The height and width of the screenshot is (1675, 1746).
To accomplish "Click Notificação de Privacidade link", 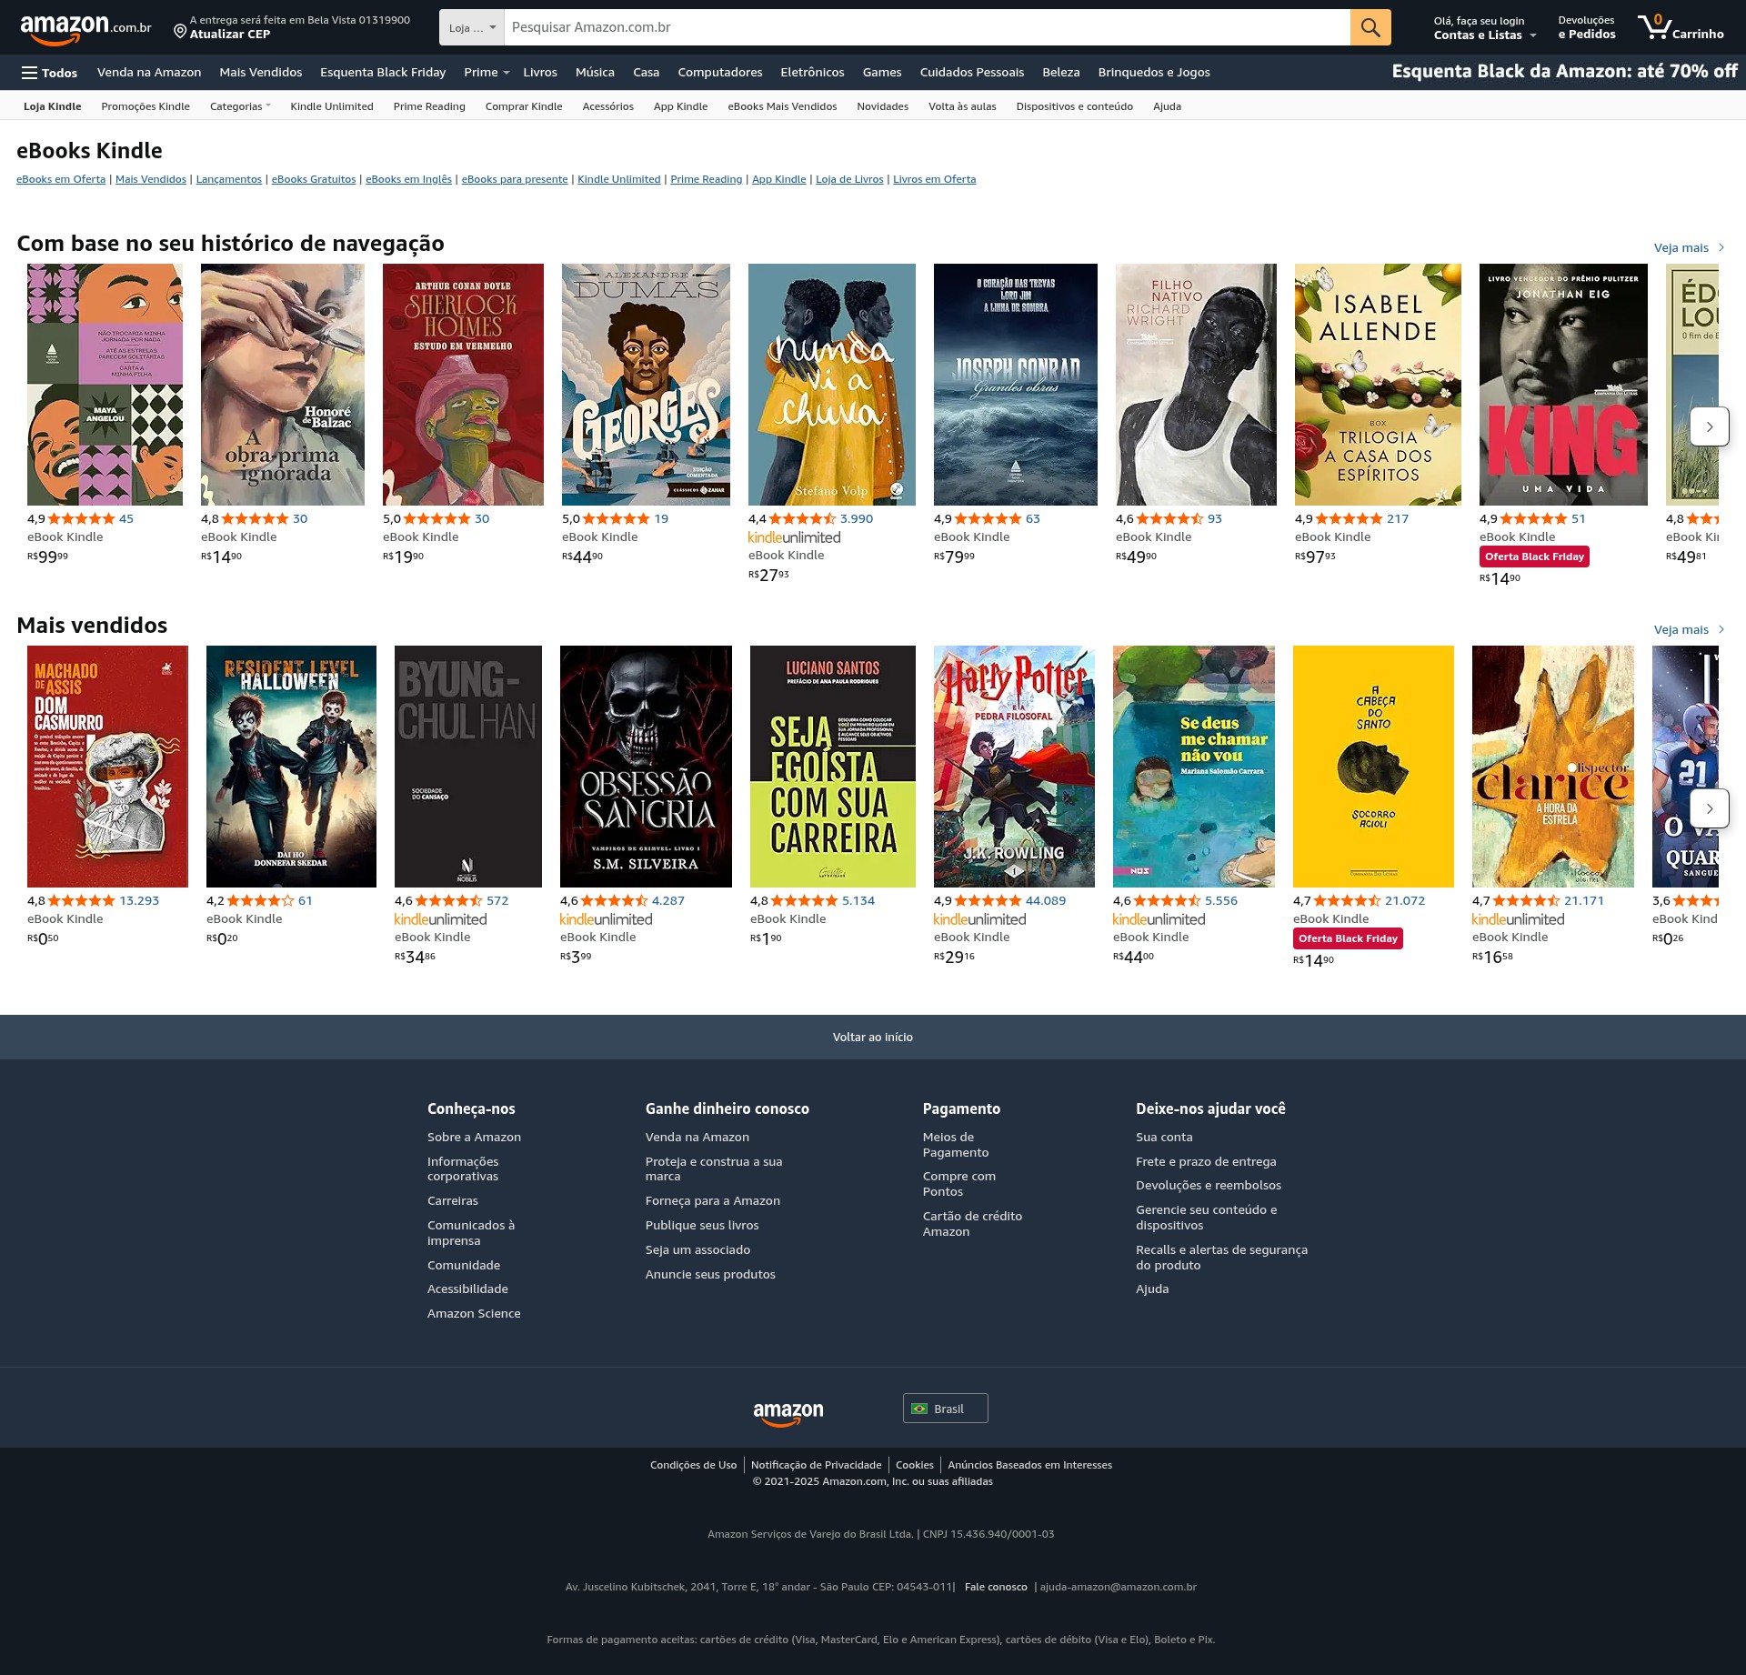I will pyautogui.click(x=816, y=1465).
